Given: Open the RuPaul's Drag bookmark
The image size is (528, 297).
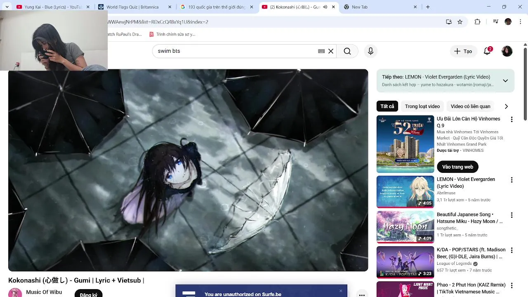Looking at the screenshot, I should pyautogui.click(x=125, y=34).
